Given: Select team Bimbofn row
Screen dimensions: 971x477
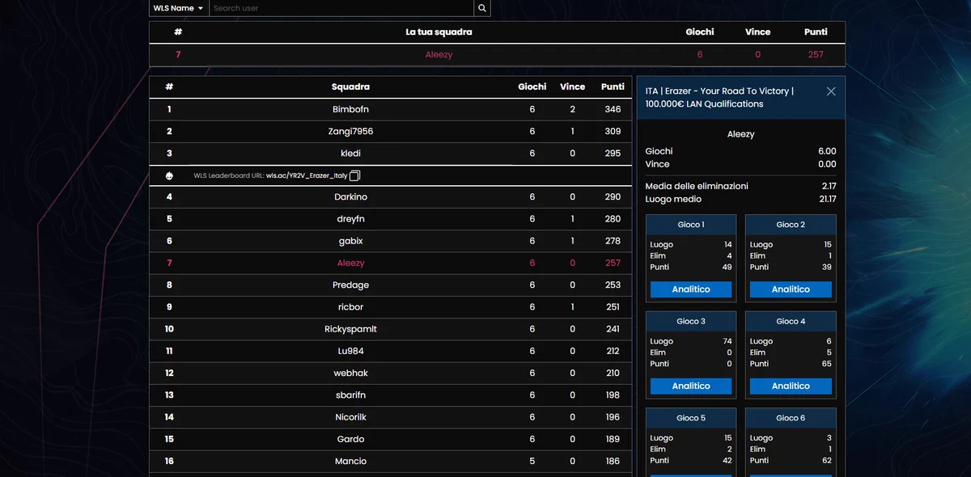Looking at the screenshot, I should 390,109.
